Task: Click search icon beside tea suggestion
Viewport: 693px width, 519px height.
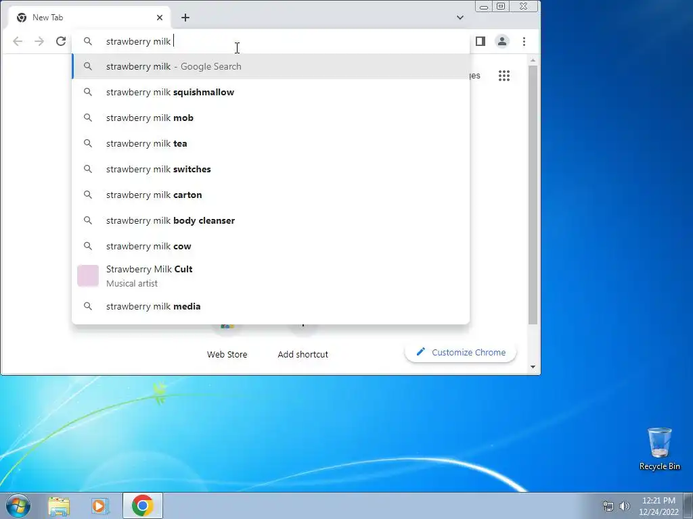Action: point(88,143)
